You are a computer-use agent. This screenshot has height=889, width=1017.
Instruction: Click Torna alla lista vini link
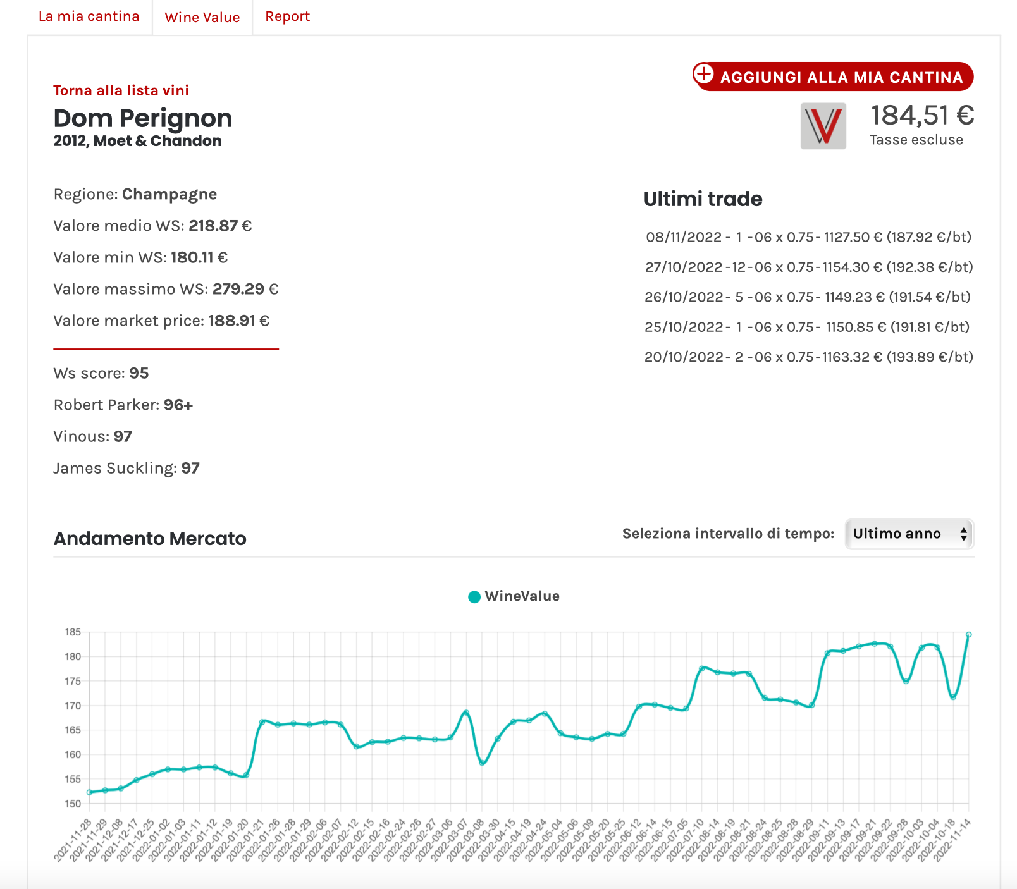(121, 90)
